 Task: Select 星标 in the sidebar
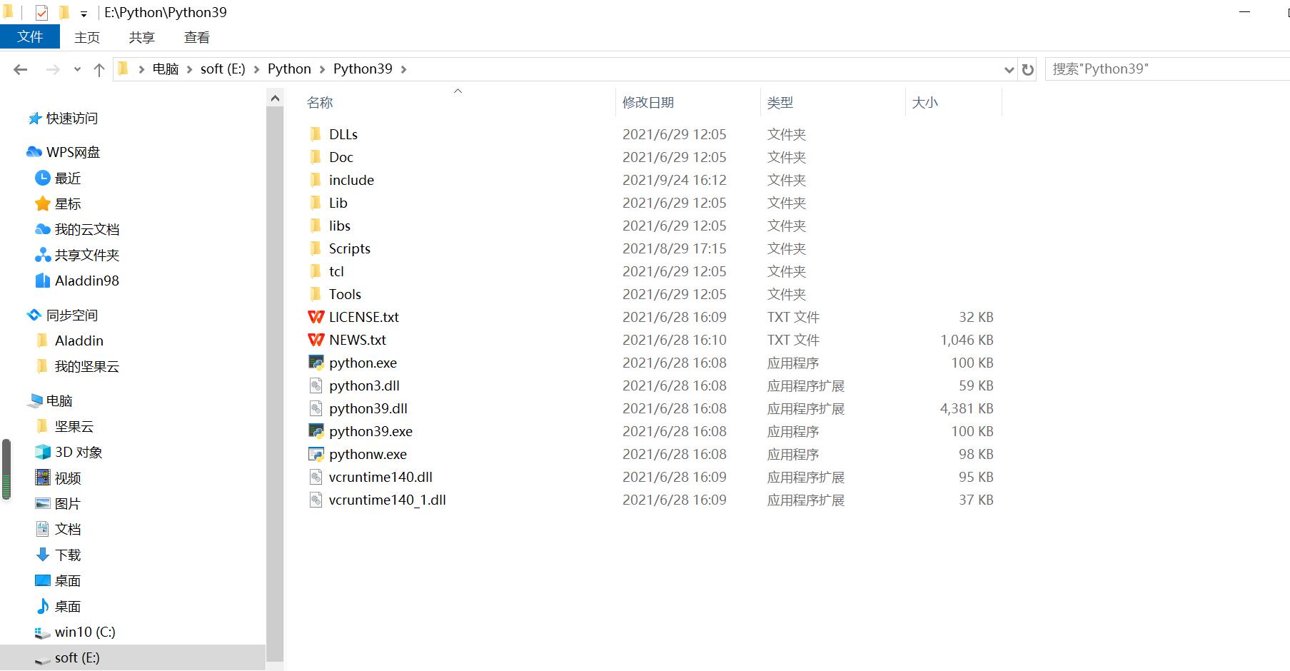point(68,203)
